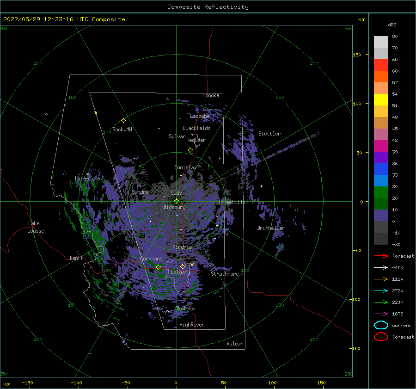Click the yellow 51-54 dBZ color swatch
This screenshot has height=389, width=416.
(381, 100)
